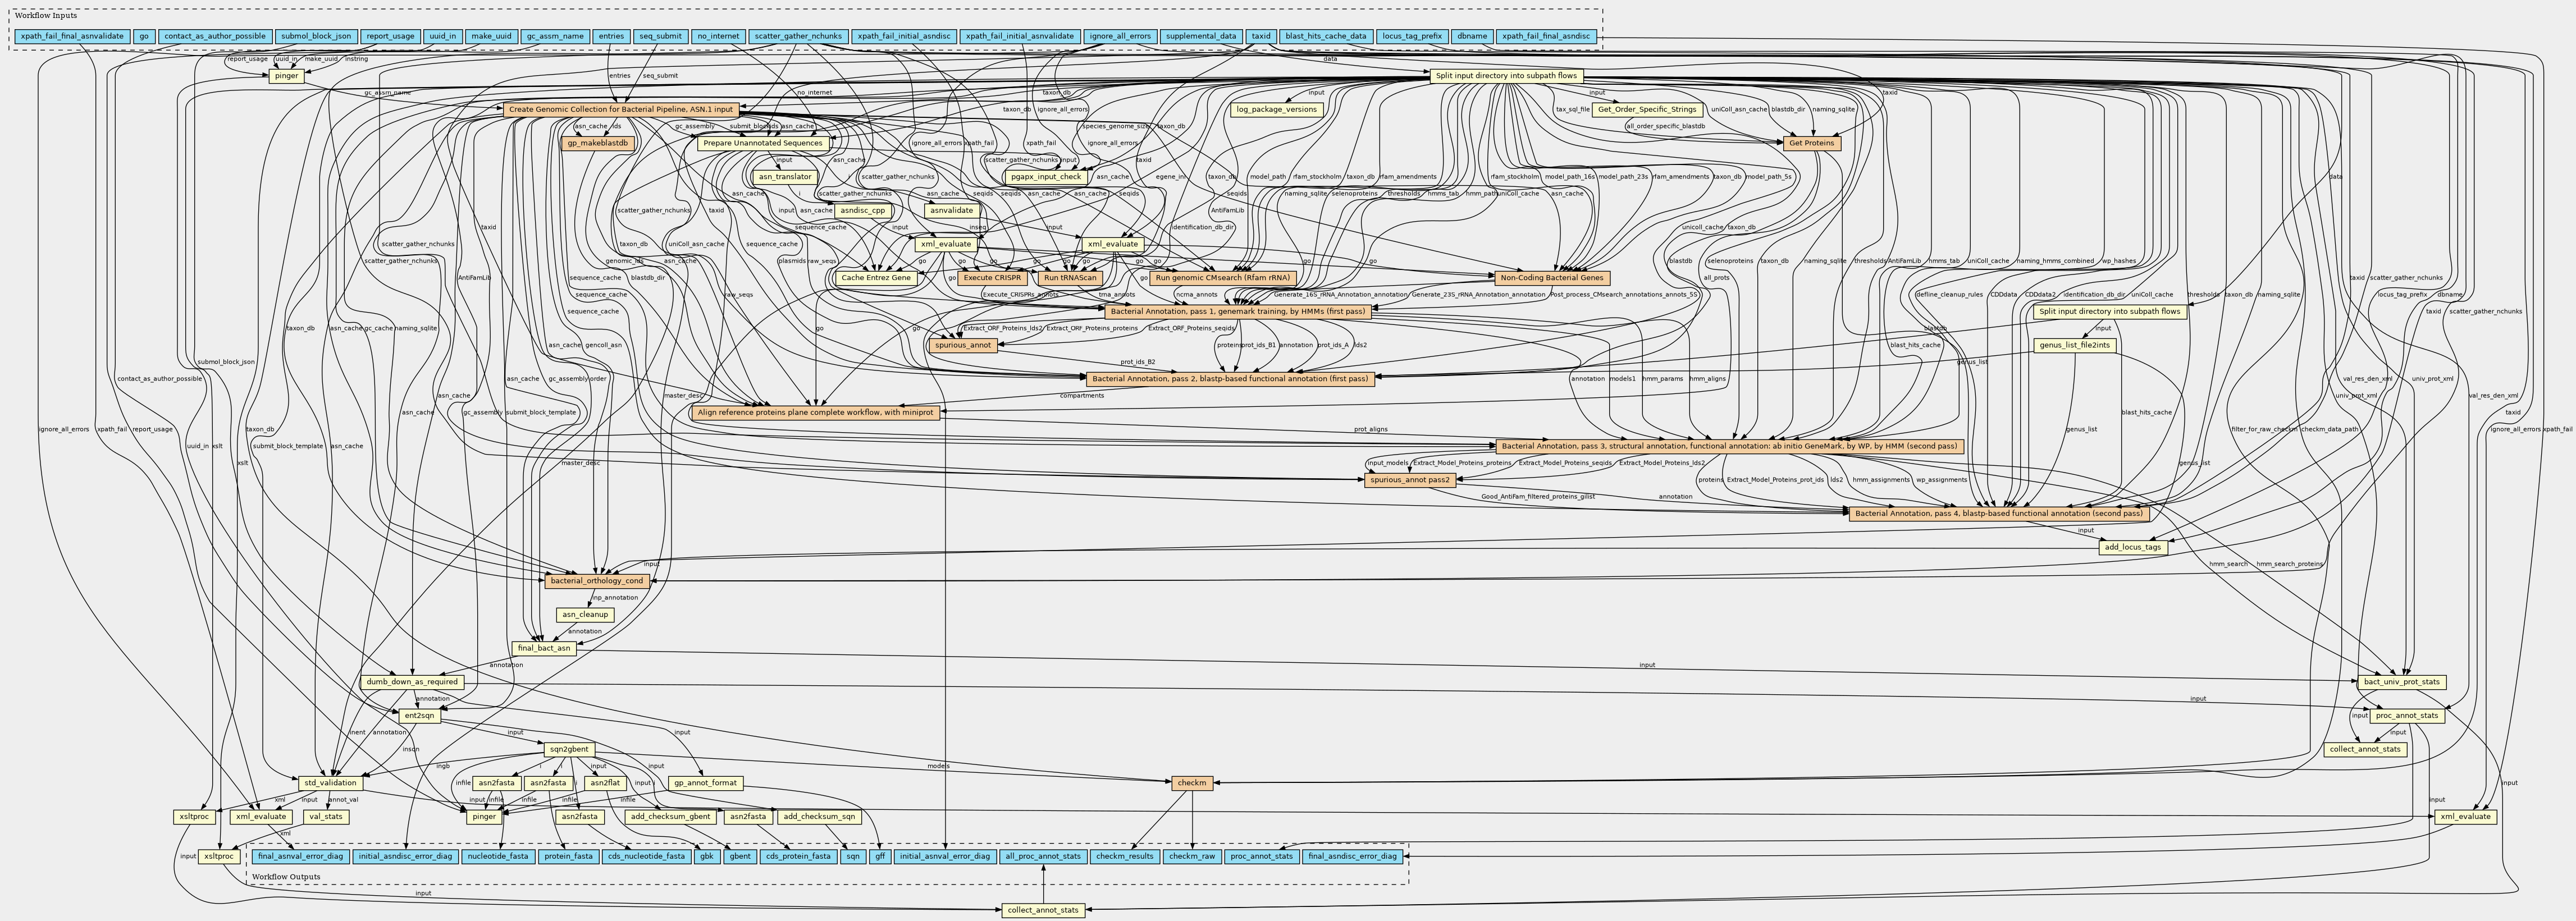Click the 'gff' workflow output node
Screen dimensions: 2576x921
point(880,856)
